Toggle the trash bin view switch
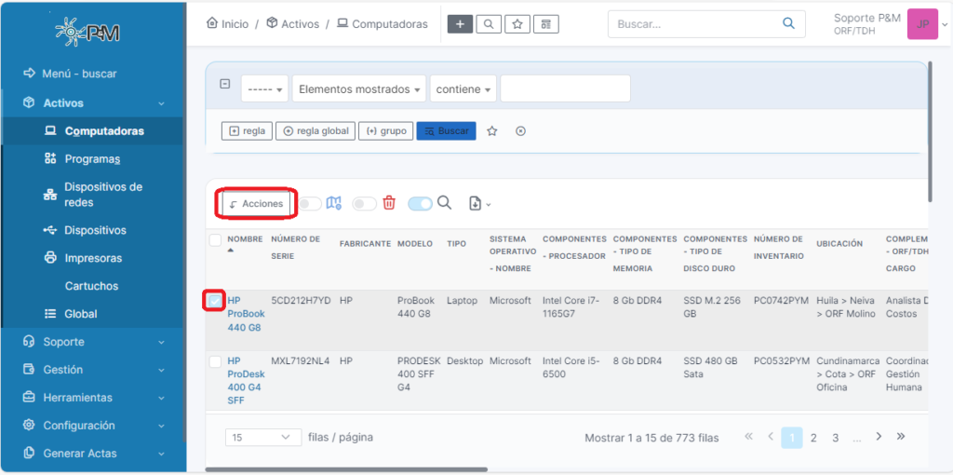This screenshot has height=475, width=953. (364, 203)
